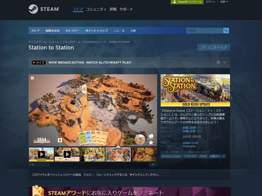Click the Gold Rush Update header image
This screenshot has height=196, width=262.
point(196,91)
